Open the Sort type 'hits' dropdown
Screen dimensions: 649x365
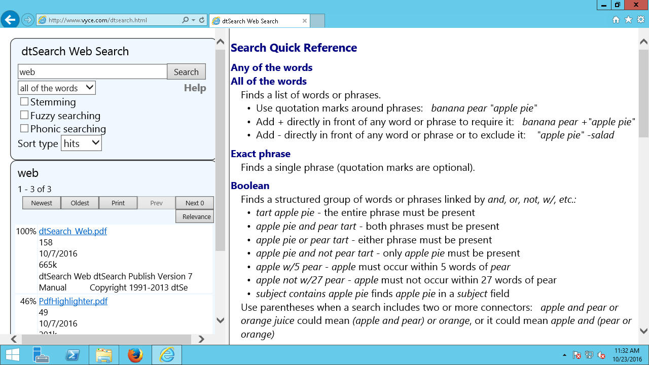(81, 143)
